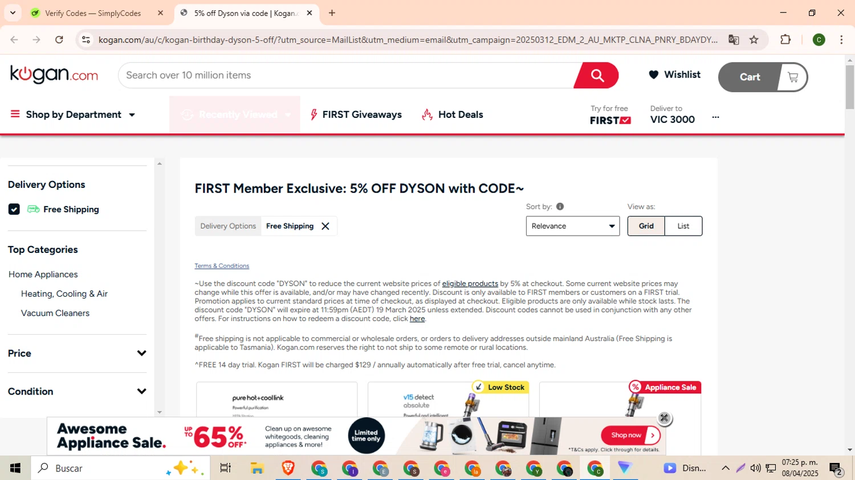Open the Relevance sort dropdown
This screenshot has height=480, width=855.
(x=572, y=226)
